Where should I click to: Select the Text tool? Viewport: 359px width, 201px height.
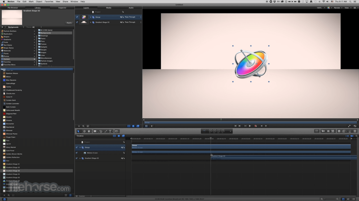coord(110,131)
